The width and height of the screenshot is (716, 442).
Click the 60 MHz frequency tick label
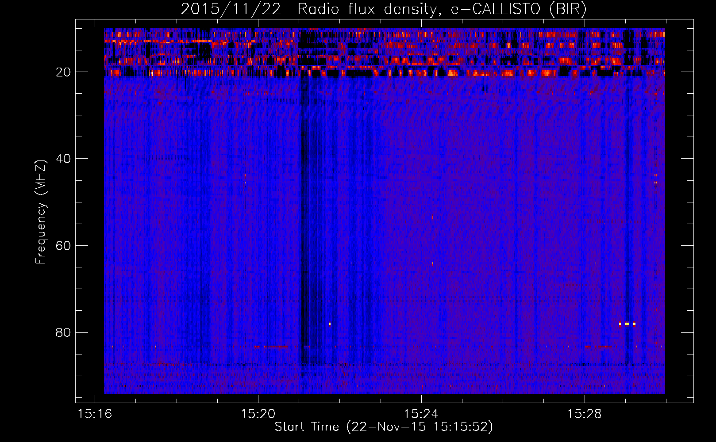[x=63, y=246]
